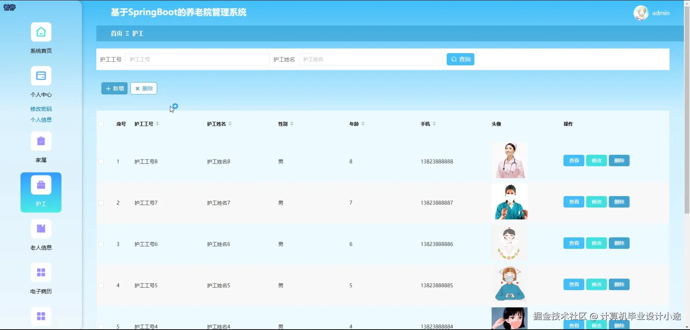The image size is (690, 330).
Task: Sort the 年龄 column ascending
Action: pyautogui.click(x=363, y=124)
